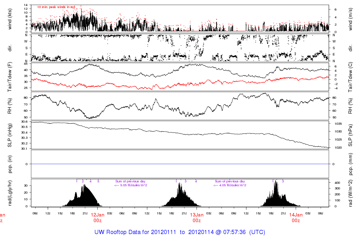Select the red "14Jan" date label
This screenshot has height=246, width=360.
(296, 215)
